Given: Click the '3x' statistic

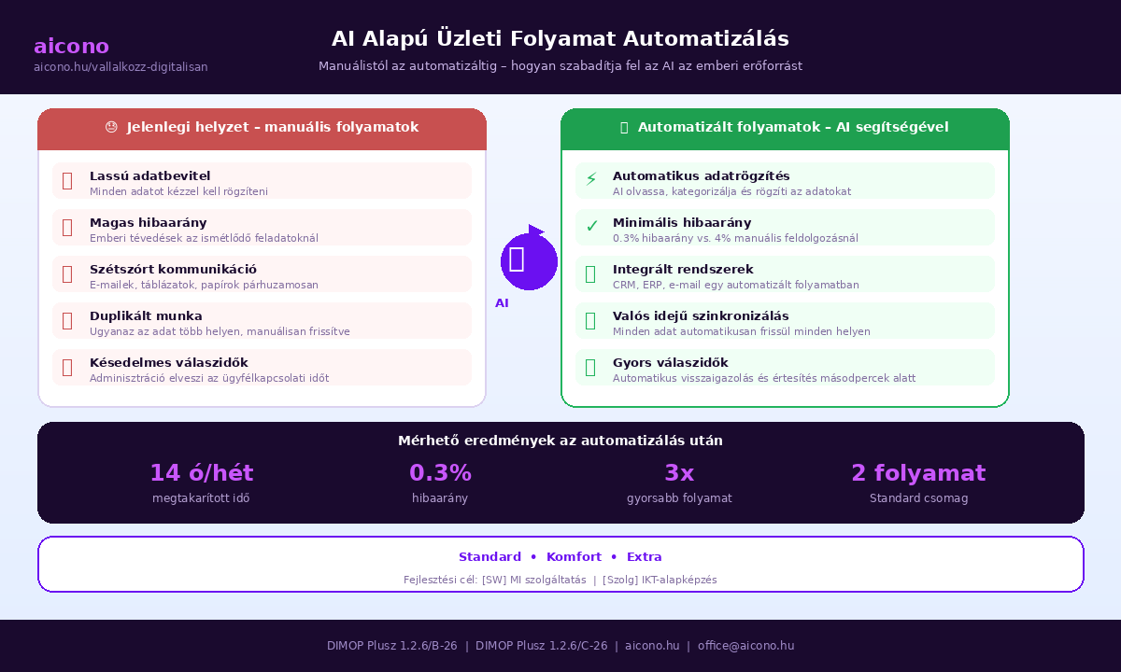Looking at the screenshot, I should pos(679,473).
